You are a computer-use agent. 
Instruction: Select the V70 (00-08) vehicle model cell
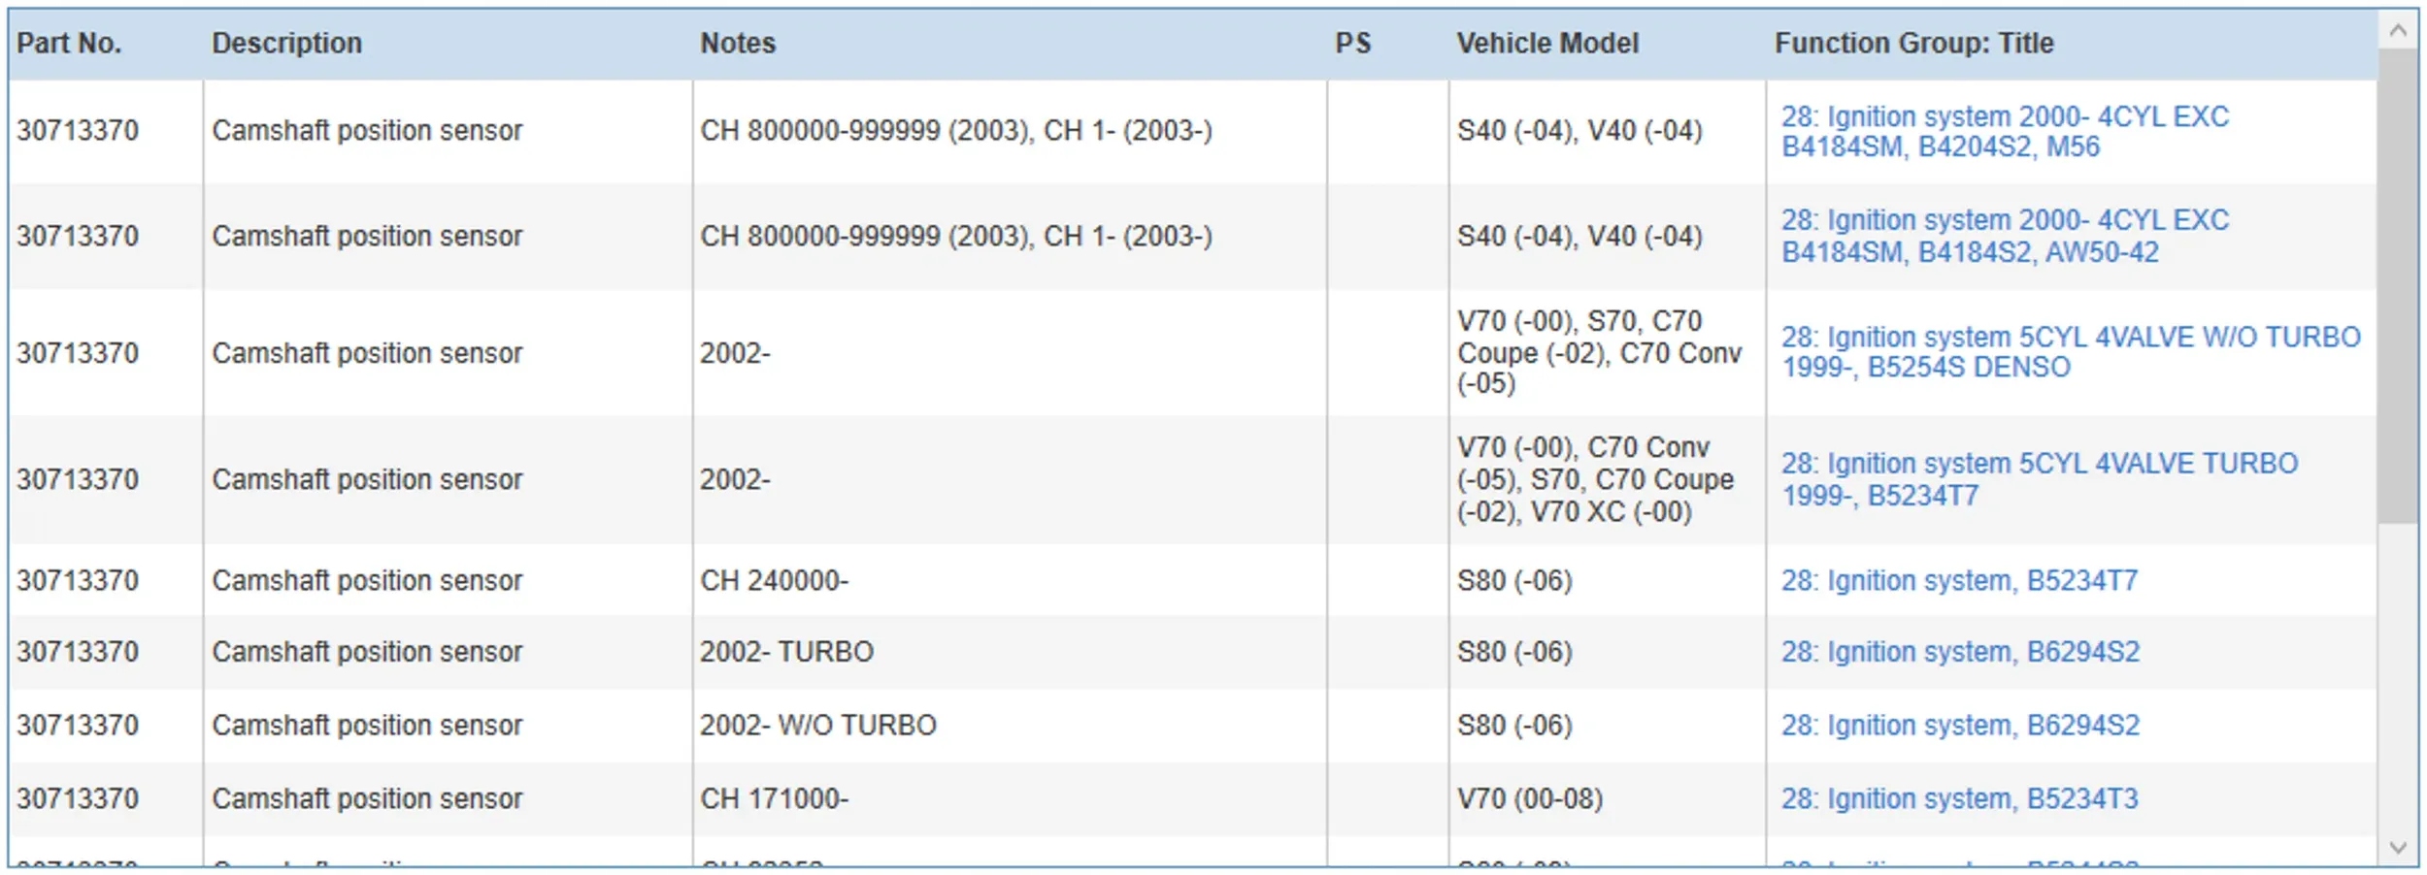1529,799
